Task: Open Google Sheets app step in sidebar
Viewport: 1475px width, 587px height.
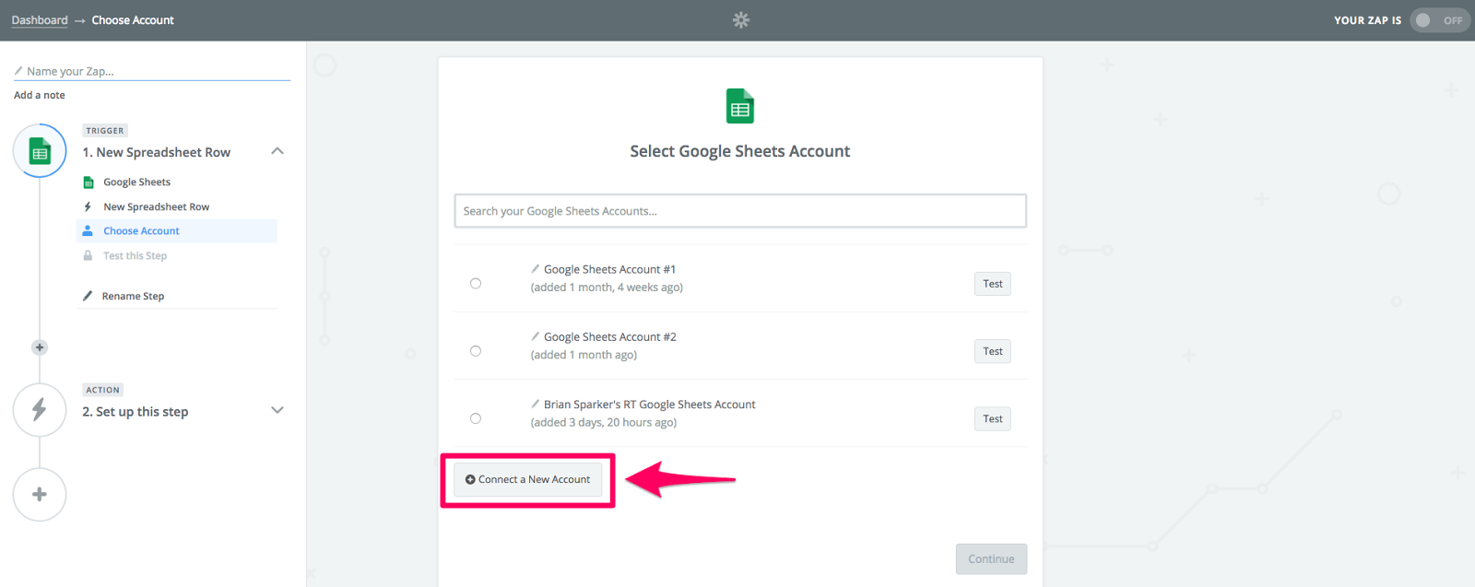Action: (x=136, y=182)
